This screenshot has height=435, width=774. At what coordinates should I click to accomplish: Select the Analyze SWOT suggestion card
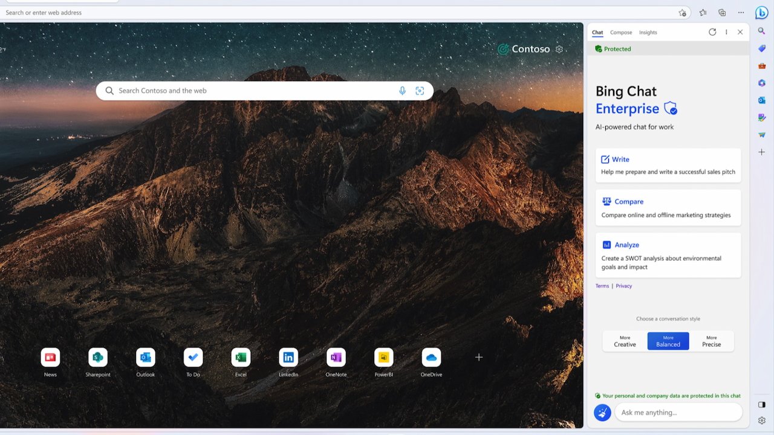pyautogui.click(x=668, y=255)
